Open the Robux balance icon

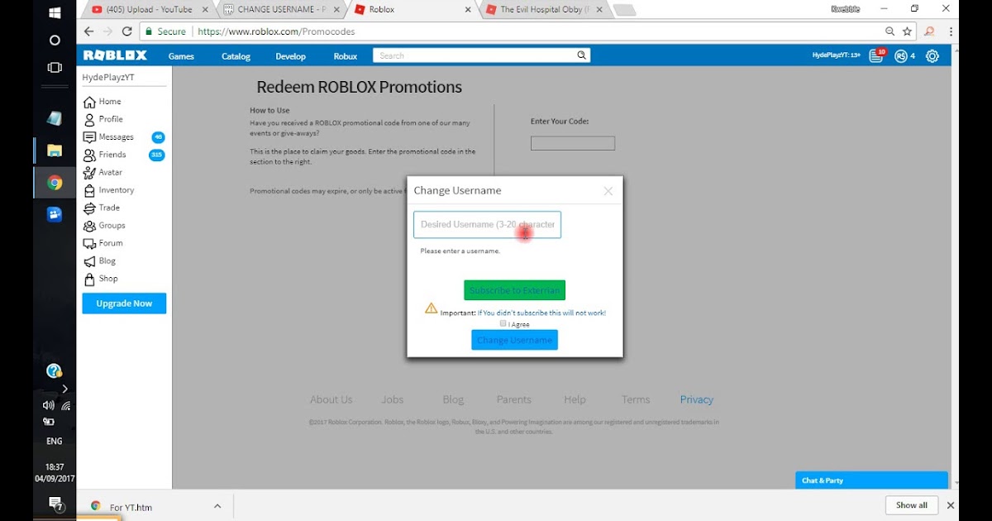click(901, 56)
